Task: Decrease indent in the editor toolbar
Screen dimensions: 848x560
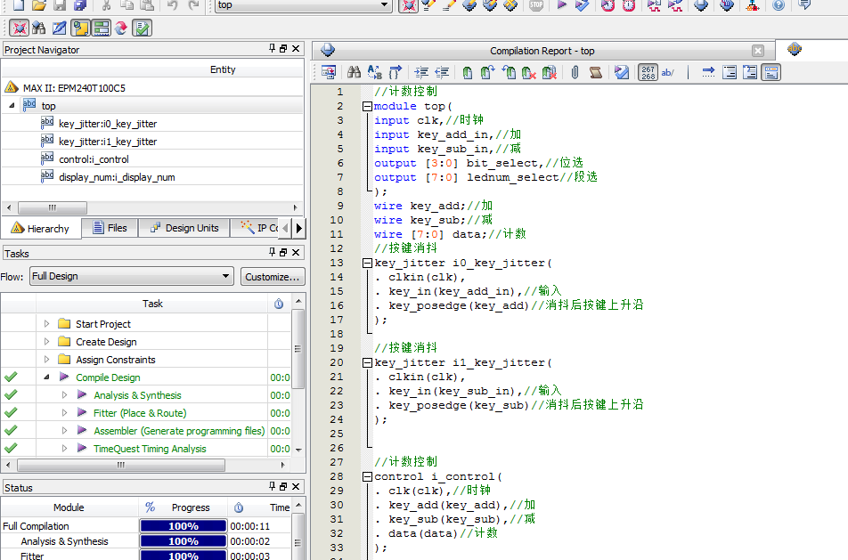Action: 442,72
